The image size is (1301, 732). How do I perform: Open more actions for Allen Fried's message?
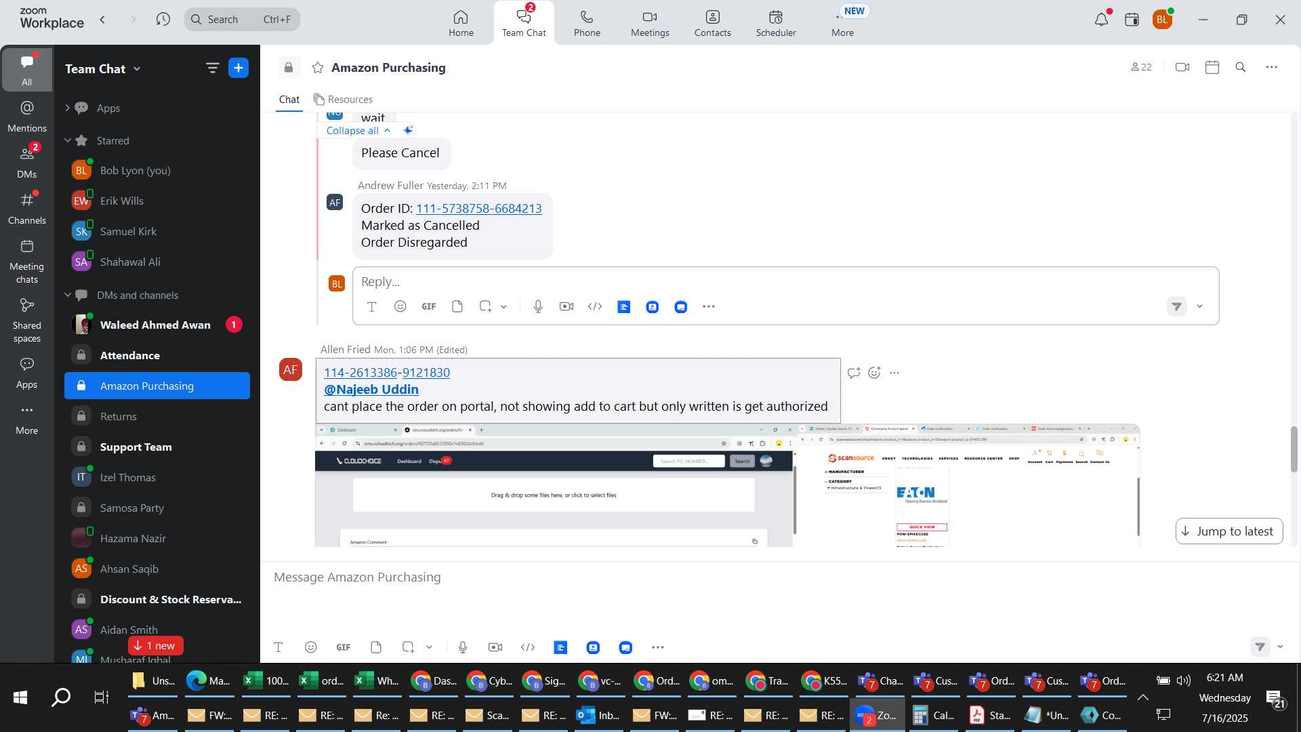coord(894,373)
